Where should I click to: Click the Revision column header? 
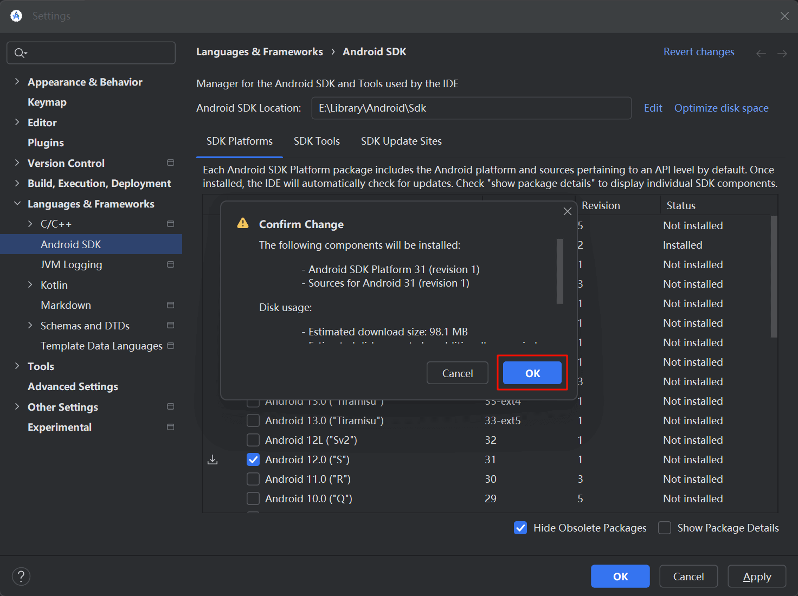click(601, 205)
